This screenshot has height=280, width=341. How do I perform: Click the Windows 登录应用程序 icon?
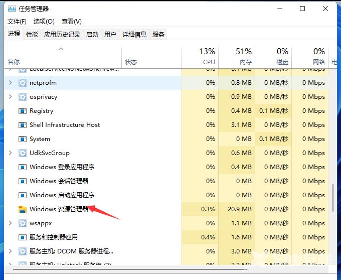23,167
